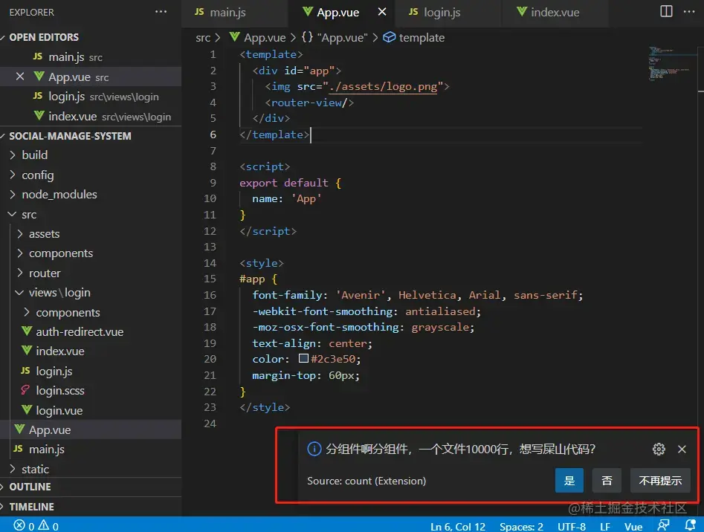Image resolution: width=704 pixels, height=532 pixels.
Task: Open login.scss in the file tree
Action: 60,391
